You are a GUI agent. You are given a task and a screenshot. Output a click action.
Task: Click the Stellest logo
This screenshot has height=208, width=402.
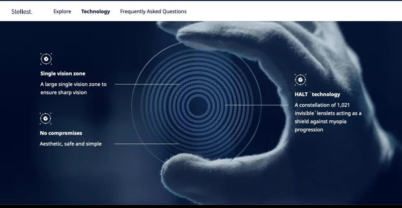[x=22, y=12]
